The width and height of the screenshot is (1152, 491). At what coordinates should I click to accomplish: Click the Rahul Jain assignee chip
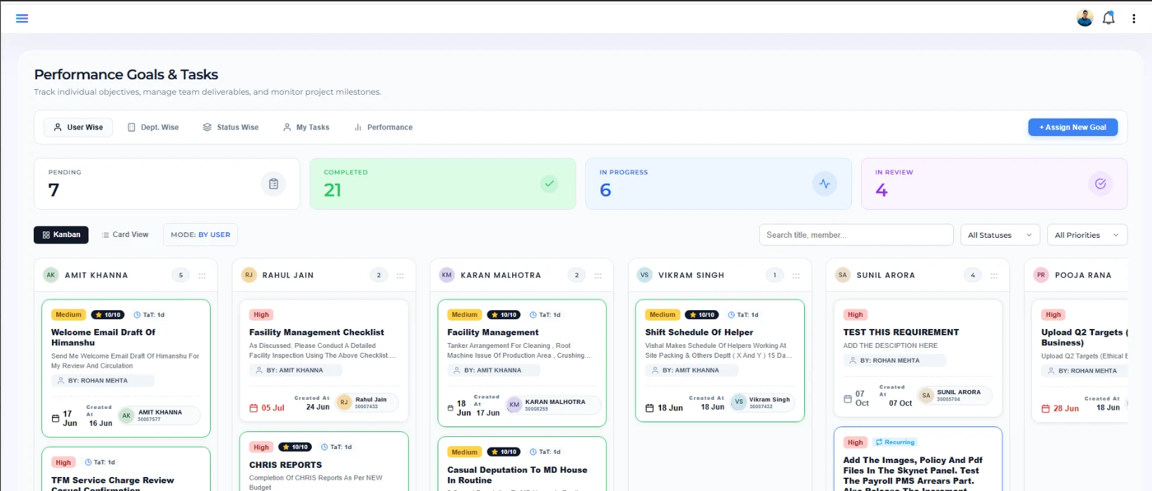click(x=367, y=403)
